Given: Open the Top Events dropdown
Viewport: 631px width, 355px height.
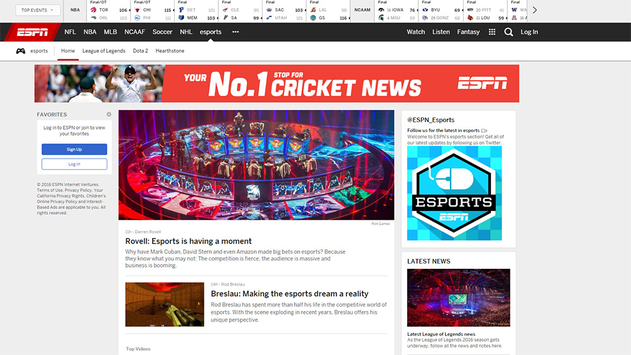Looking at the screenshot, I should point(37,10).
